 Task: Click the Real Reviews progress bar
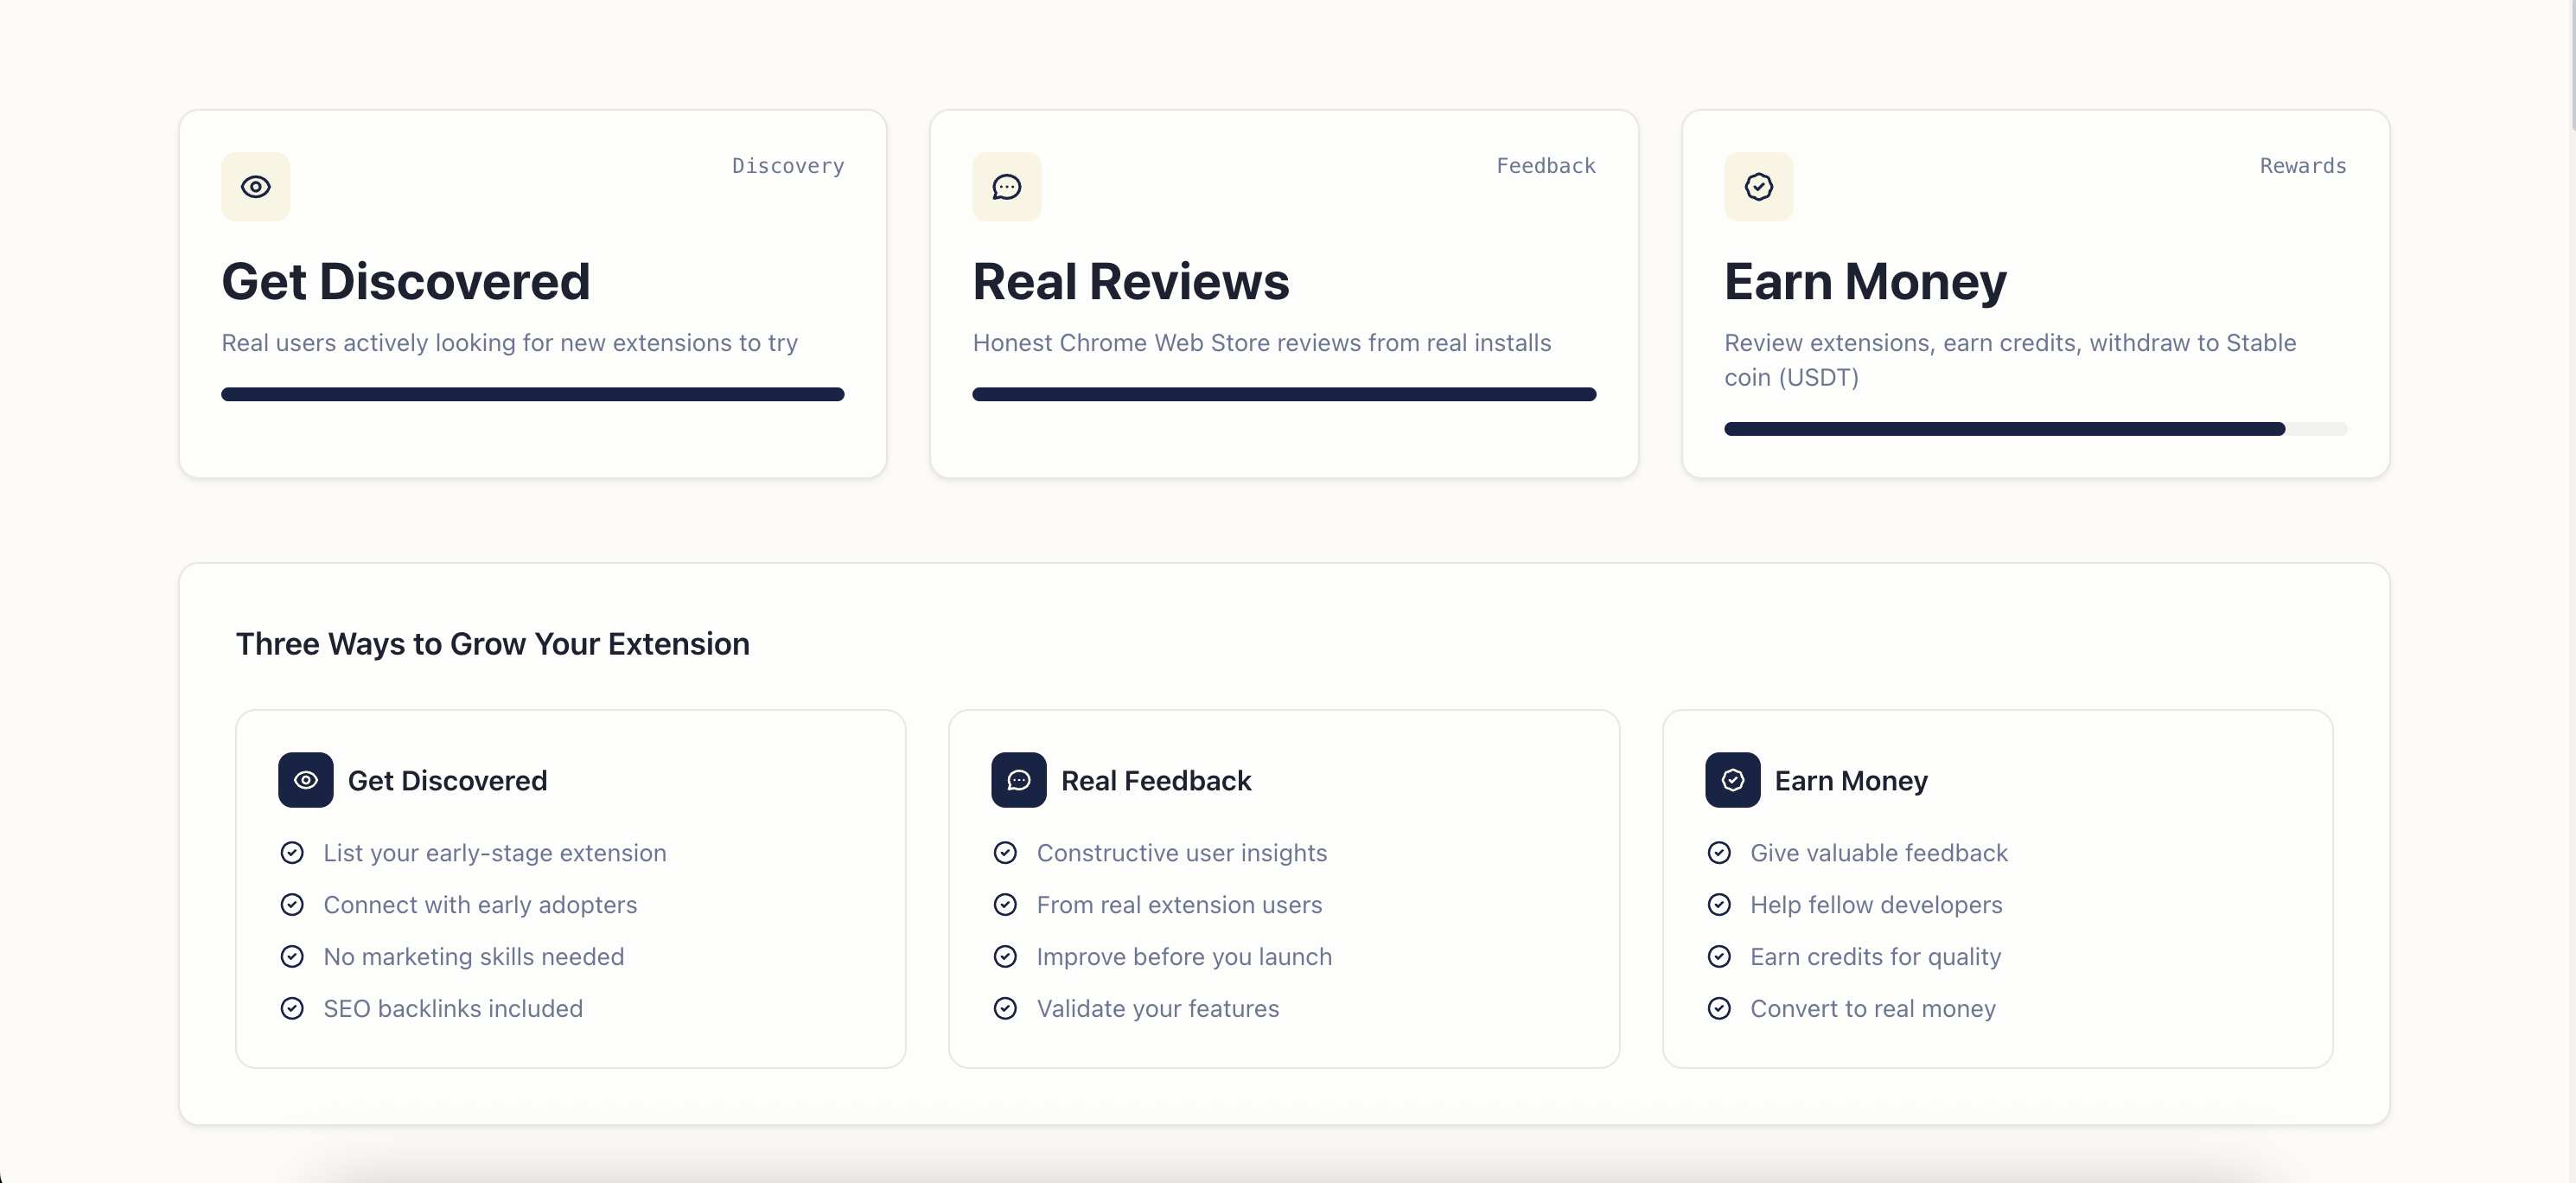point(1283,394)
